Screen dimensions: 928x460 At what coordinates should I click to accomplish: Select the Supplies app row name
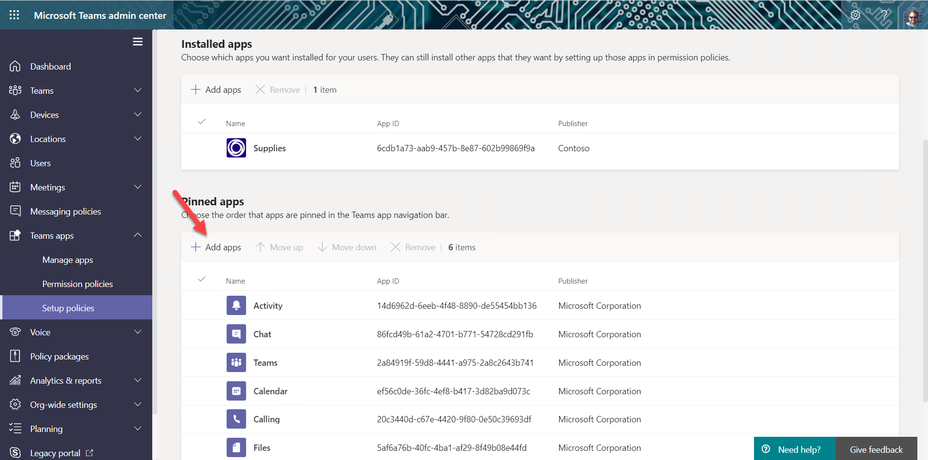pos(270,148)
